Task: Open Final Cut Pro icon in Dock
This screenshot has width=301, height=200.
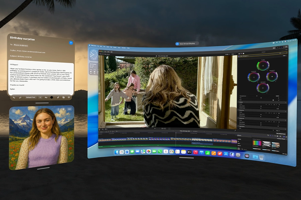Action: pos(247,156)
